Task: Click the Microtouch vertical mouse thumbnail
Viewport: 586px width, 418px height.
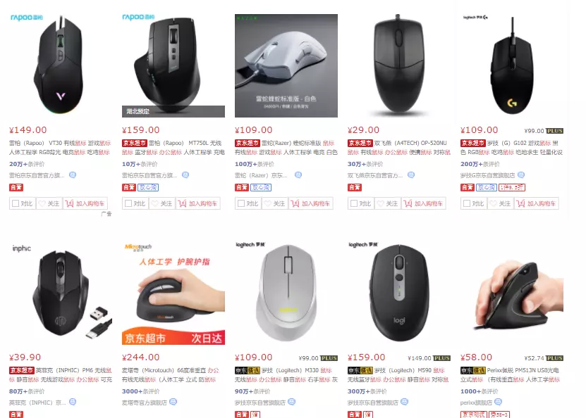Action: pos(173,293)
